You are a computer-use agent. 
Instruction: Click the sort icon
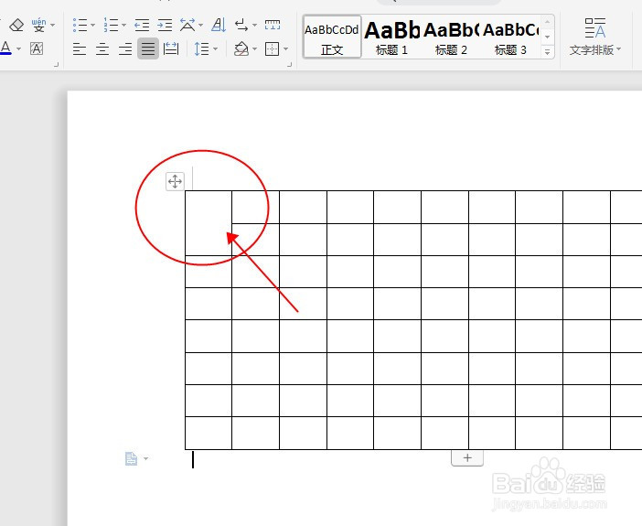[x=219, y=25]
